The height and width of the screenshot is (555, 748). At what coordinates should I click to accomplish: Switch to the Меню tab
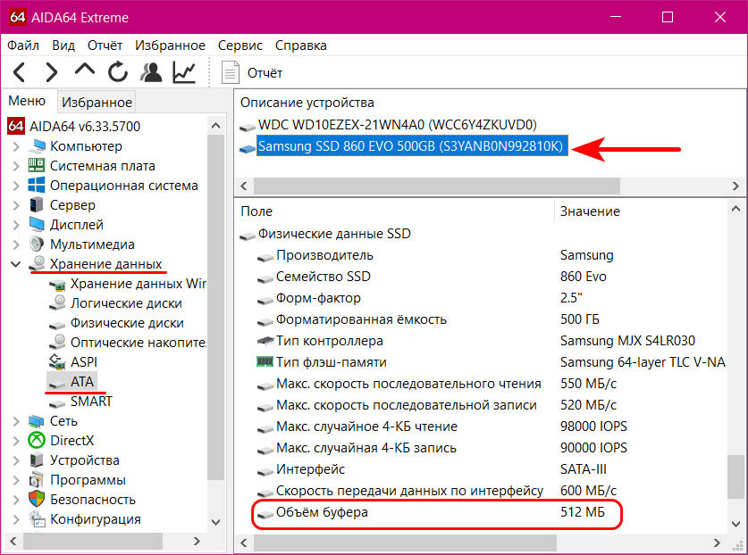(27, 101)
